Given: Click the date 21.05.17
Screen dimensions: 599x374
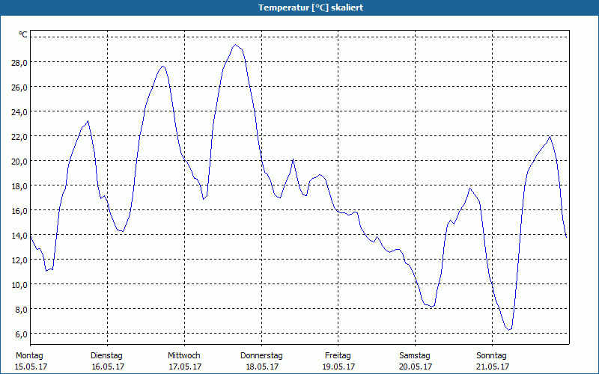Looking at the screenshot, I should pos(493,367).
